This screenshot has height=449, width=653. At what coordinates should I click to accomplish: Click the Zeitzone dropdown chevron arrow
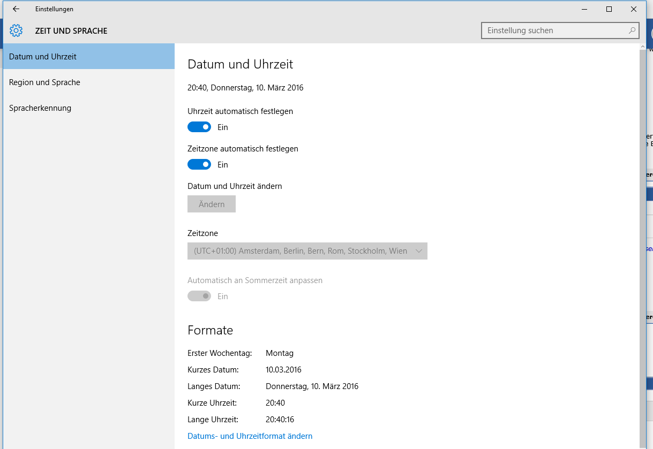click(x=419, y=251)
